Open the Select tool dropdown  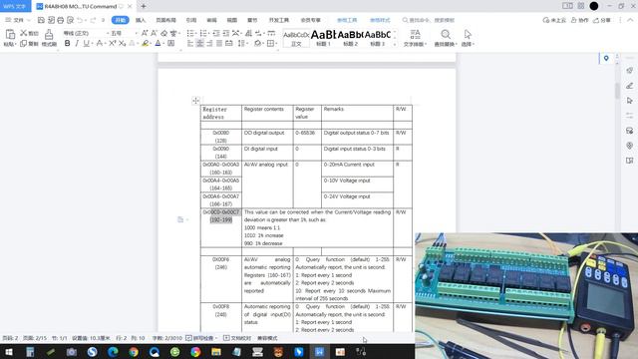(468, 38)
